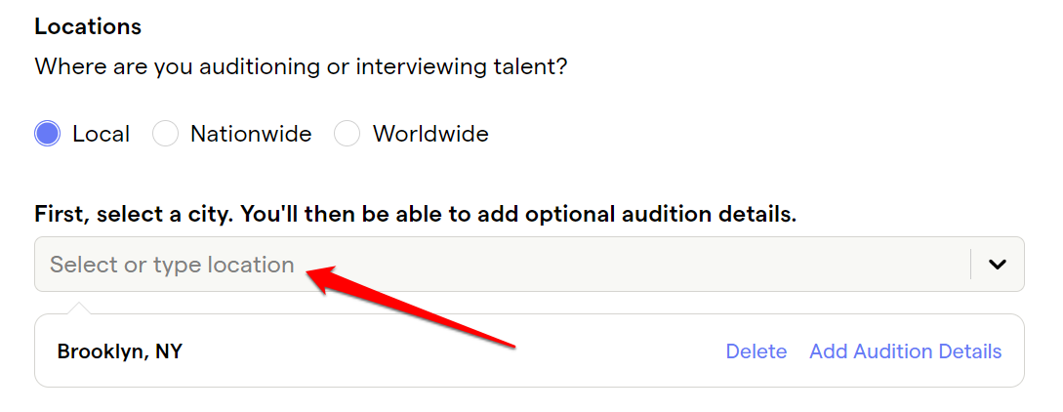Click the 'Local' label text
Screen dimensions: 1063x412
click(101, 134)
